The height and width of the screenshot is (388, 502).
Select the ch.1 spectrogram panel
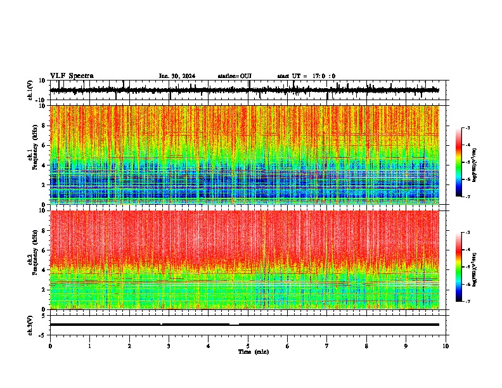(245, 155)
